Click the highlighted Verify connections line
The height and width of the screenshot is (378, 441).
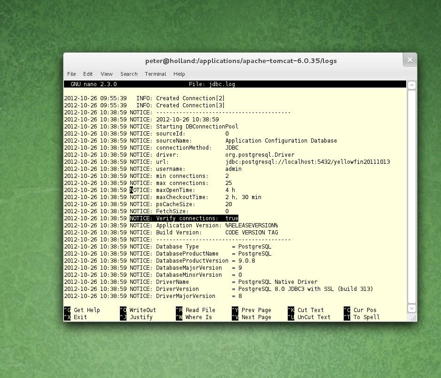click(184, 218)
